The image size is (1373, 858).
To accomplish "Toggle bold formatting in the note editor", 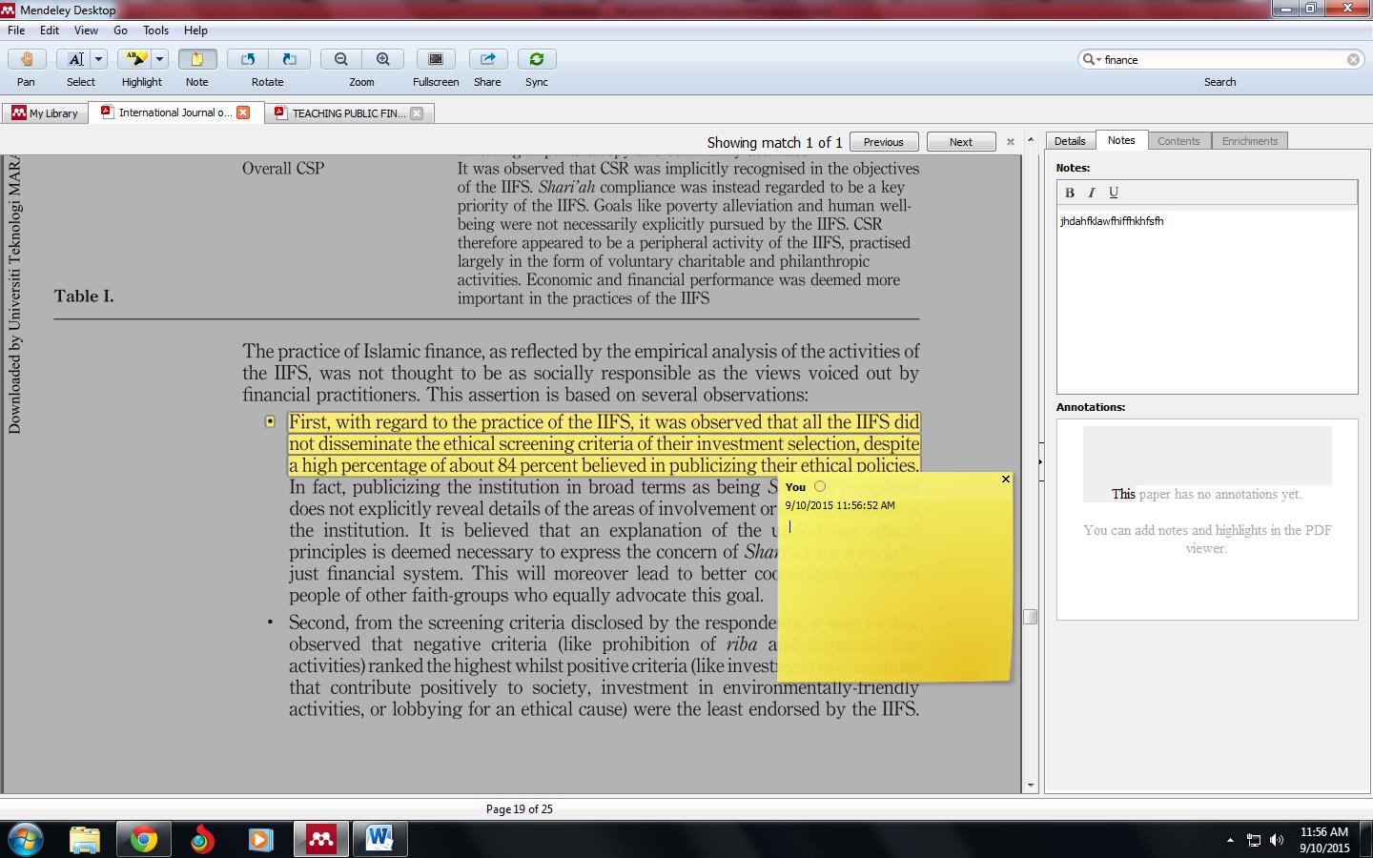I will tap(1069, 192).
